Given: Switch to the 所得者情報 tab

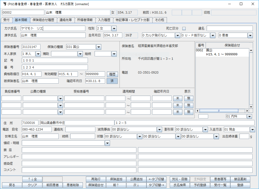Looking at the screenshot, I should [x=85, y=20].
